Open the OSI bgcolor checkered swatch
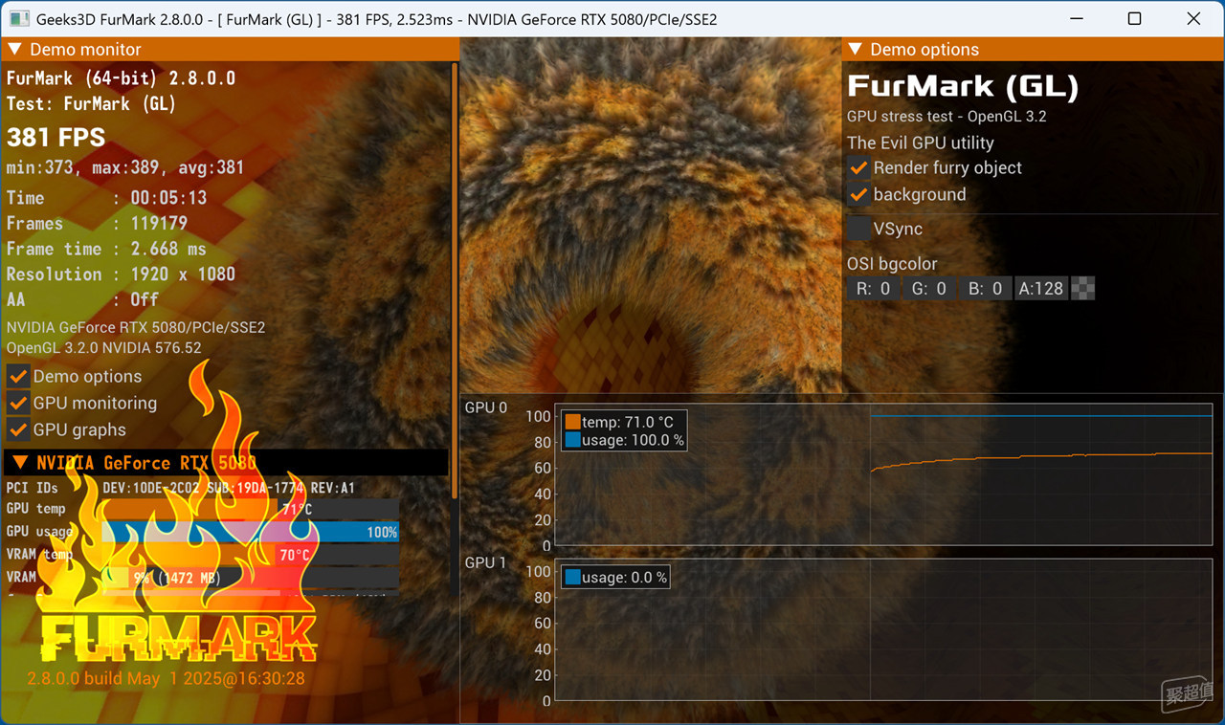Screen dimensions: 1225x725 tap(1083, 289)
